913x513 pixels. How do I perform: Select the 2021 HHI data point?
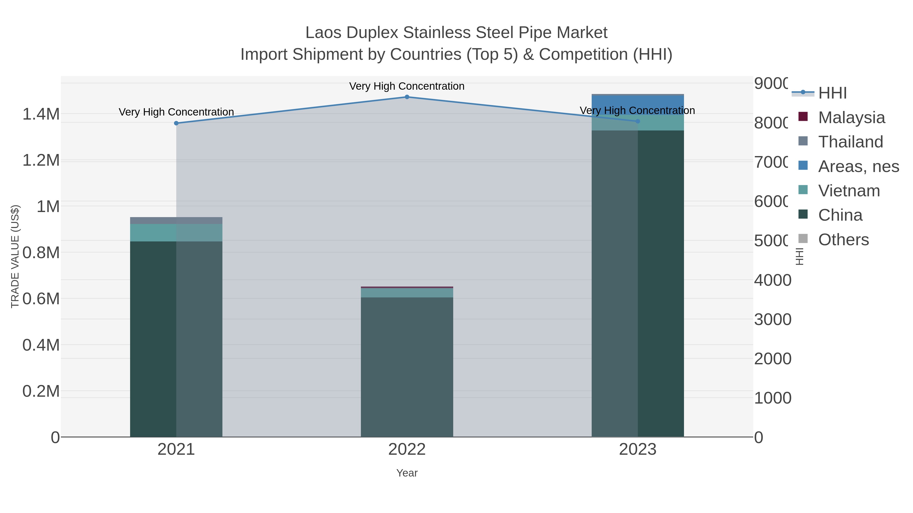(x=176, y=123)
